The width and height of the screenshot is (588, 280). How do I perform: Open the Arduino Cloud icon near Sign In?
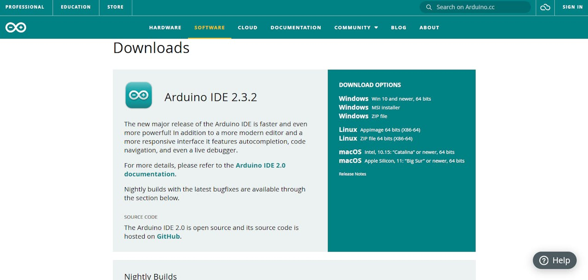click(545, 7)
